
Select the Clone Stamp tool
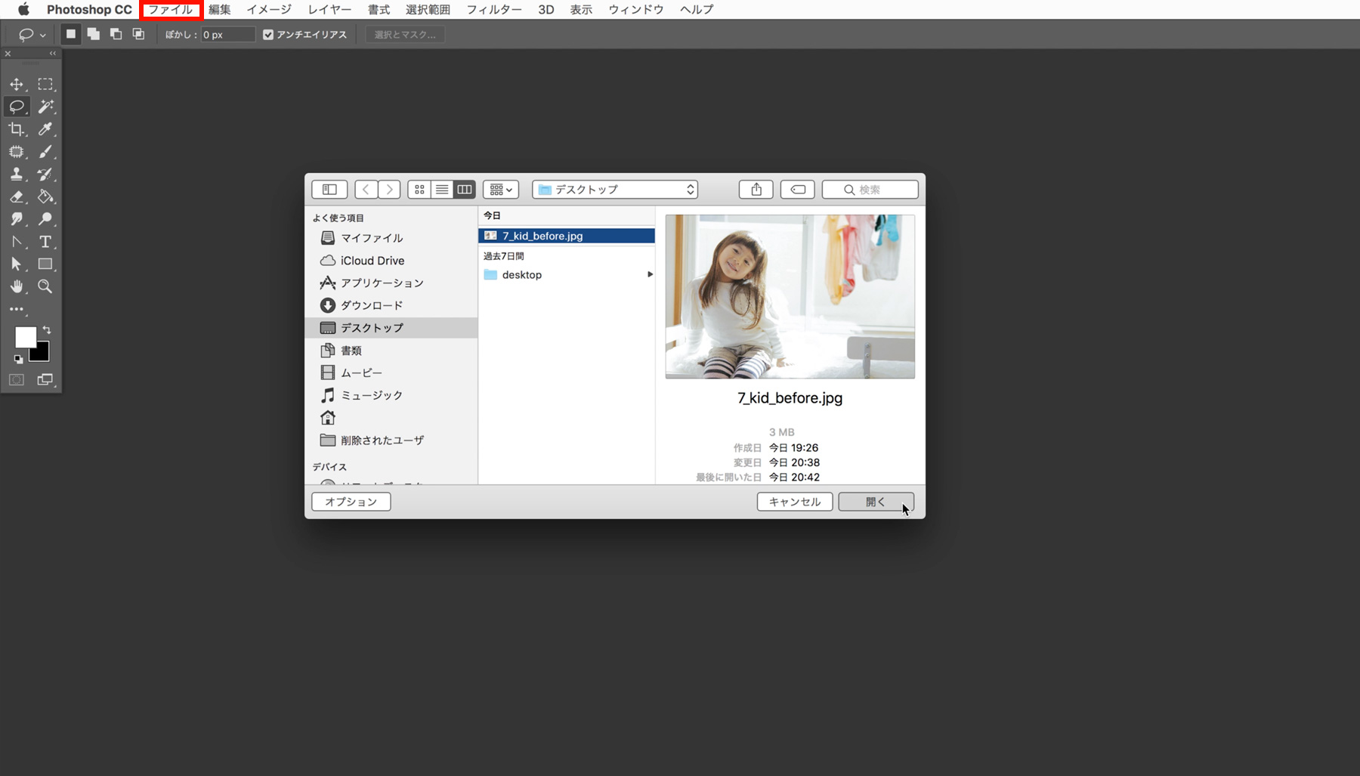click(x=17, y=174)
